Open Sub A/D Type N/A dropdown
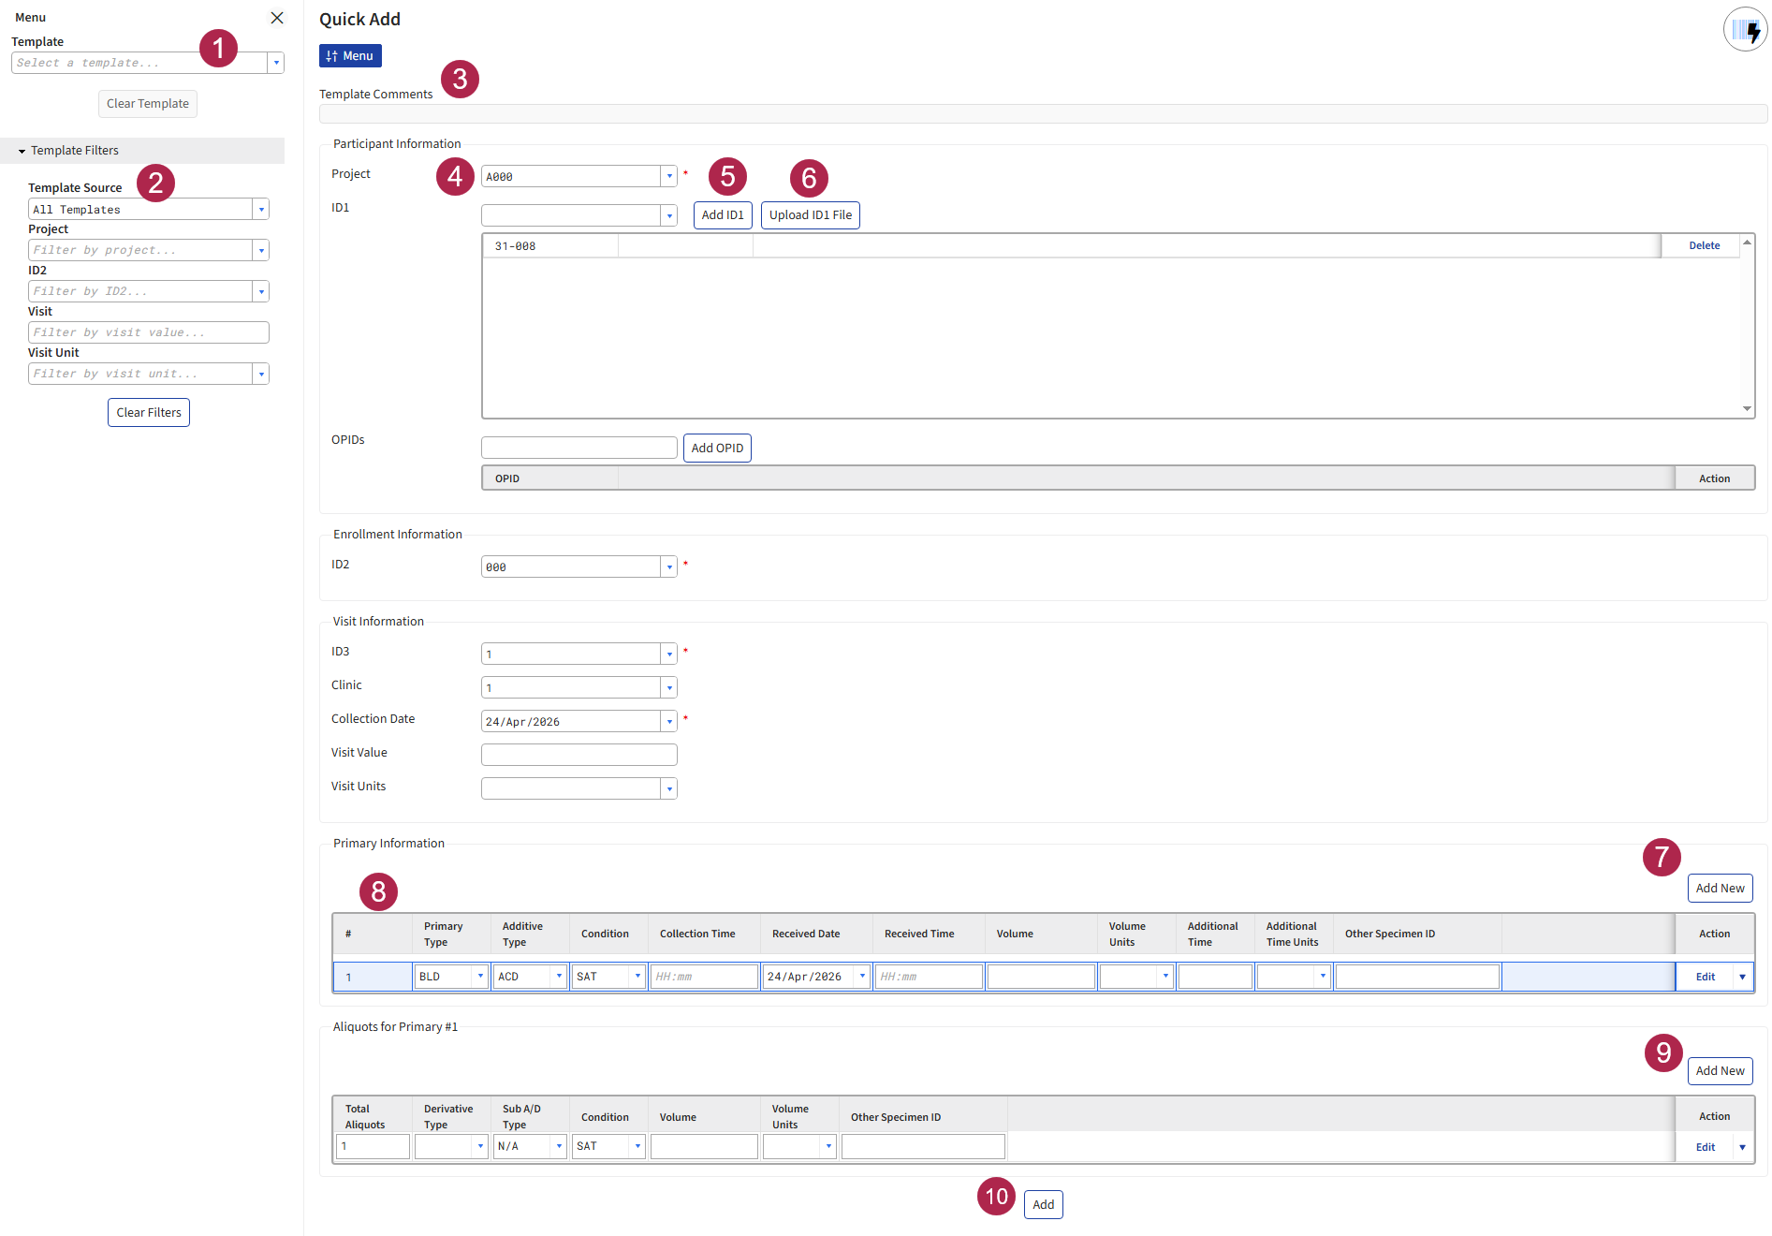This screenshot has width=1772, height=1236. tap(559, 1146)
